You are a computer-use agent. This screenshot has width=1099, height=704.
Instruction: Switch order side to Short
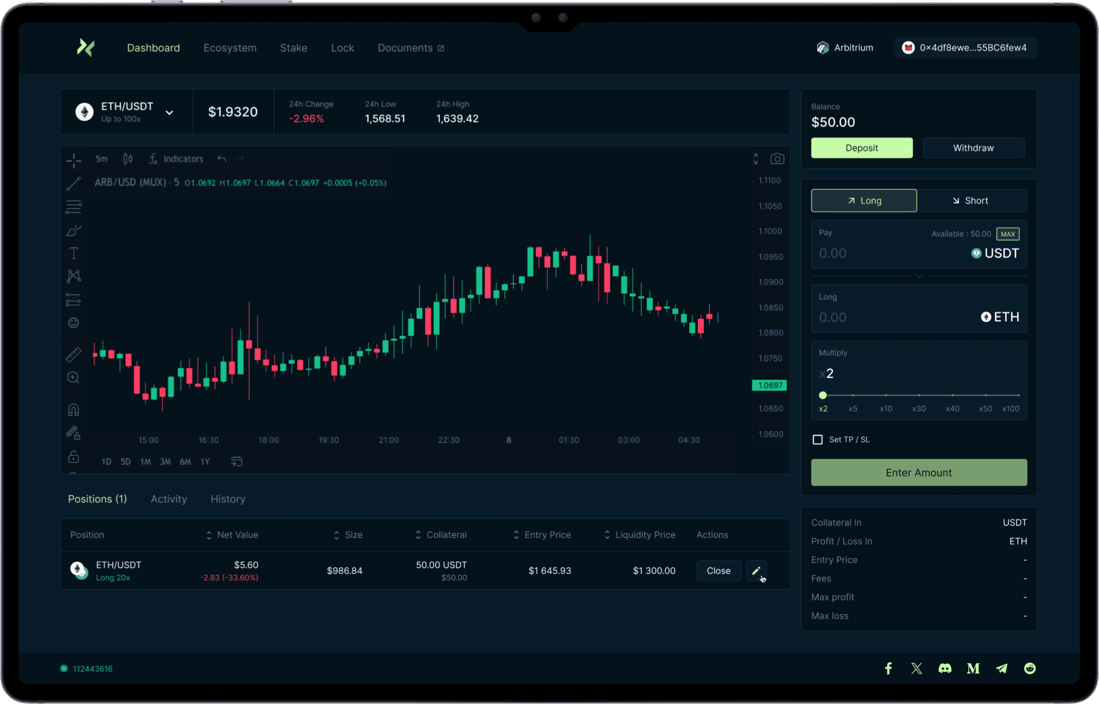point(970,201)
